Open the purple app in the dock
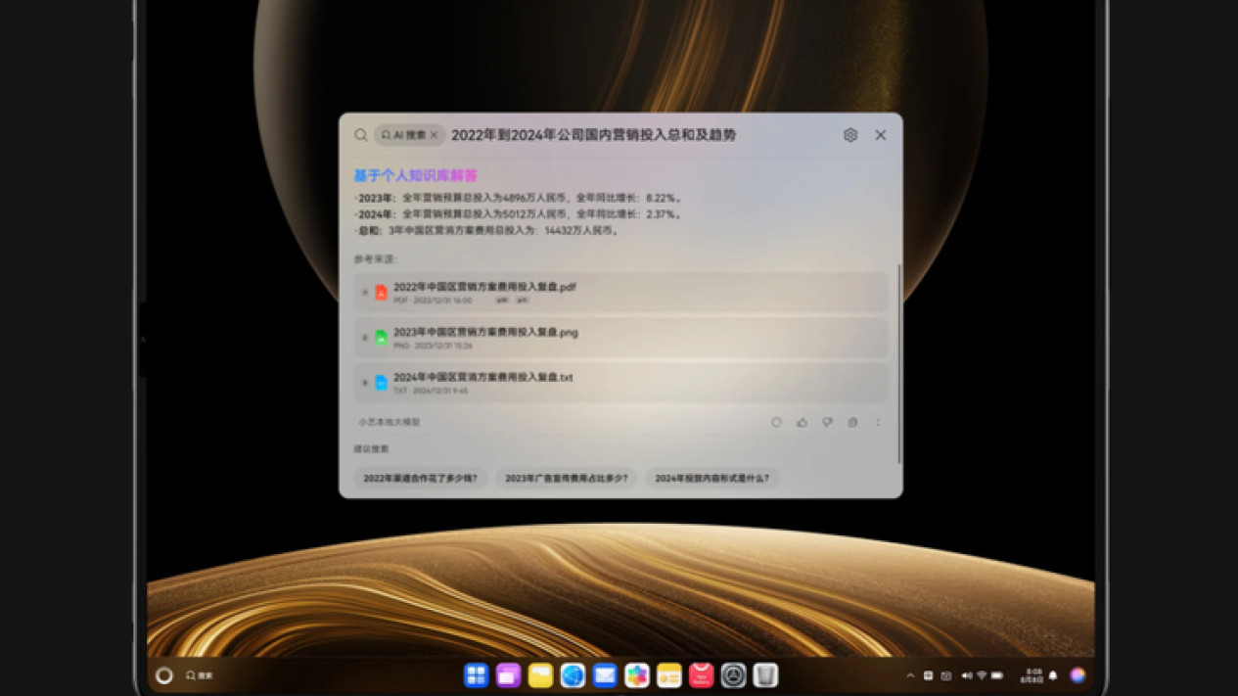 click(x=508, y=675)
